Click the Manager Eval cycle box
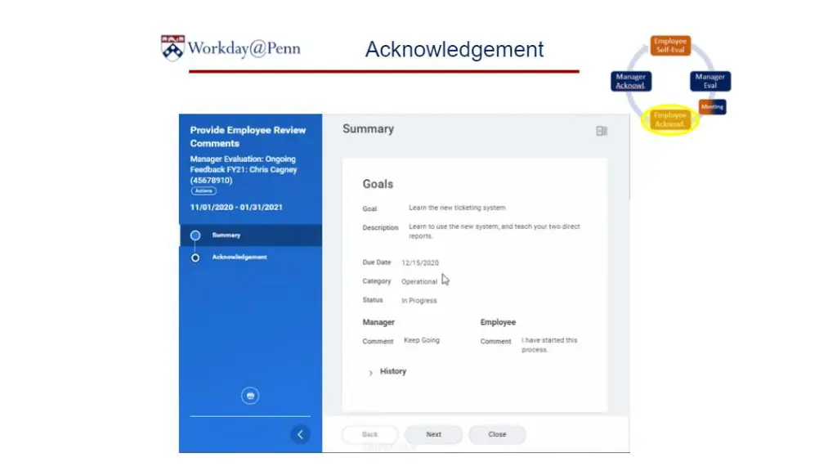 pos(710,81)
